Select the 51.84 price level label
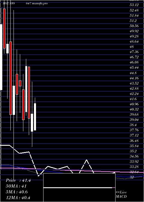The width and height of the screenshot is (144, 202). [x=134, y=16]
